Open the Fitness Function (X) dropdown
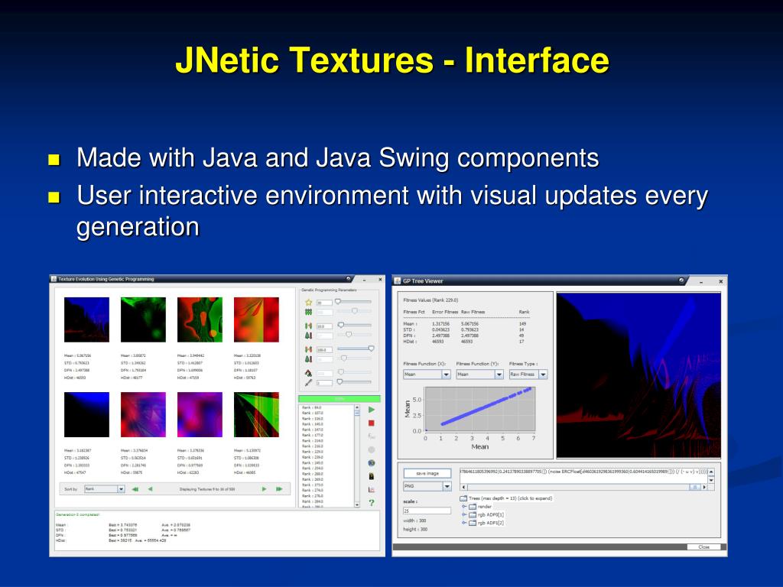The image size is (783, 587). 427,375
